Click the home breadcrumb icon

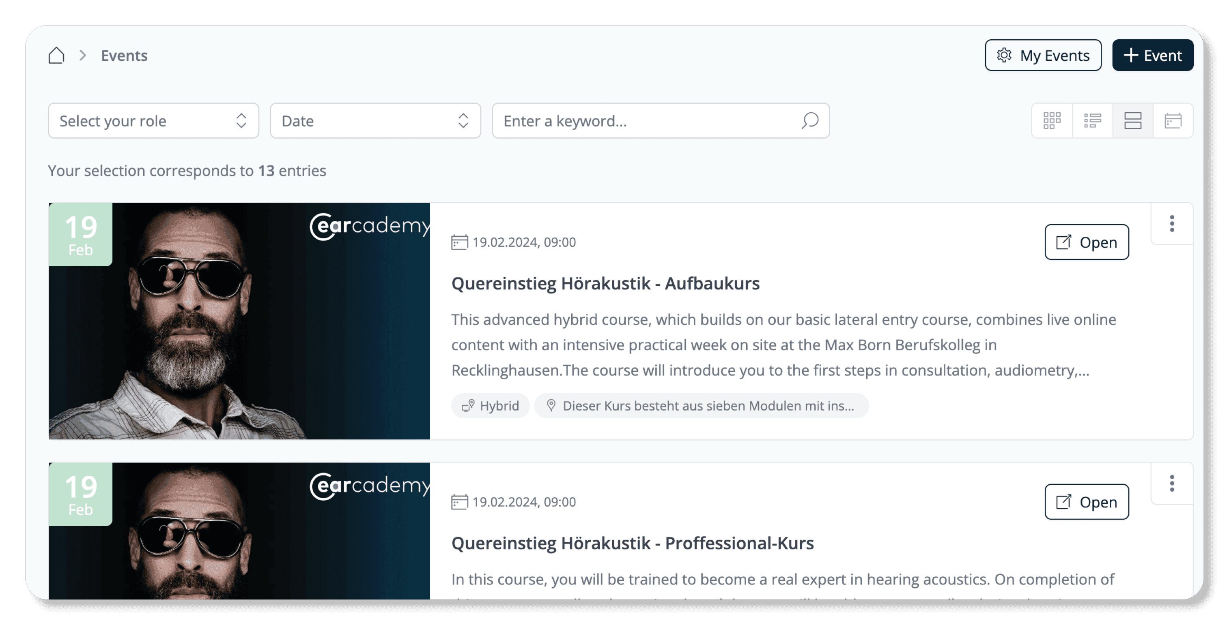point(56,55)
